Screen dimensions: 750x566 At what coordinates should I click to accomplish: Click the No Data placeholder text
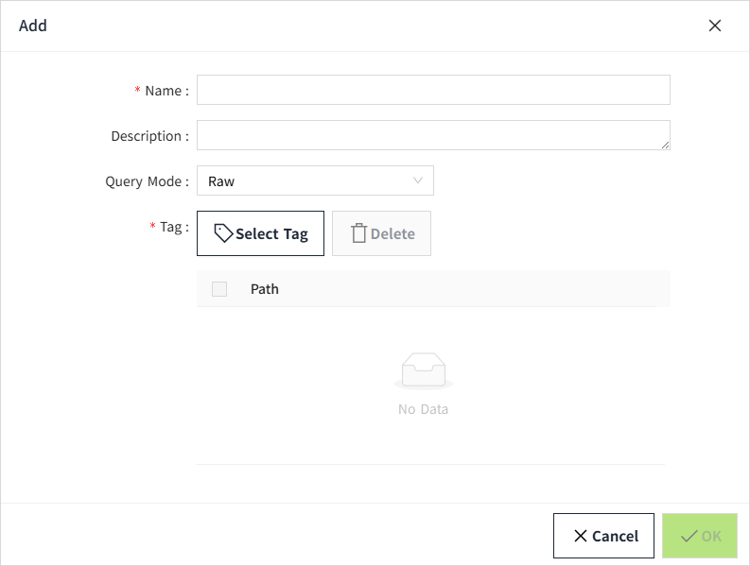pos(423,409)
